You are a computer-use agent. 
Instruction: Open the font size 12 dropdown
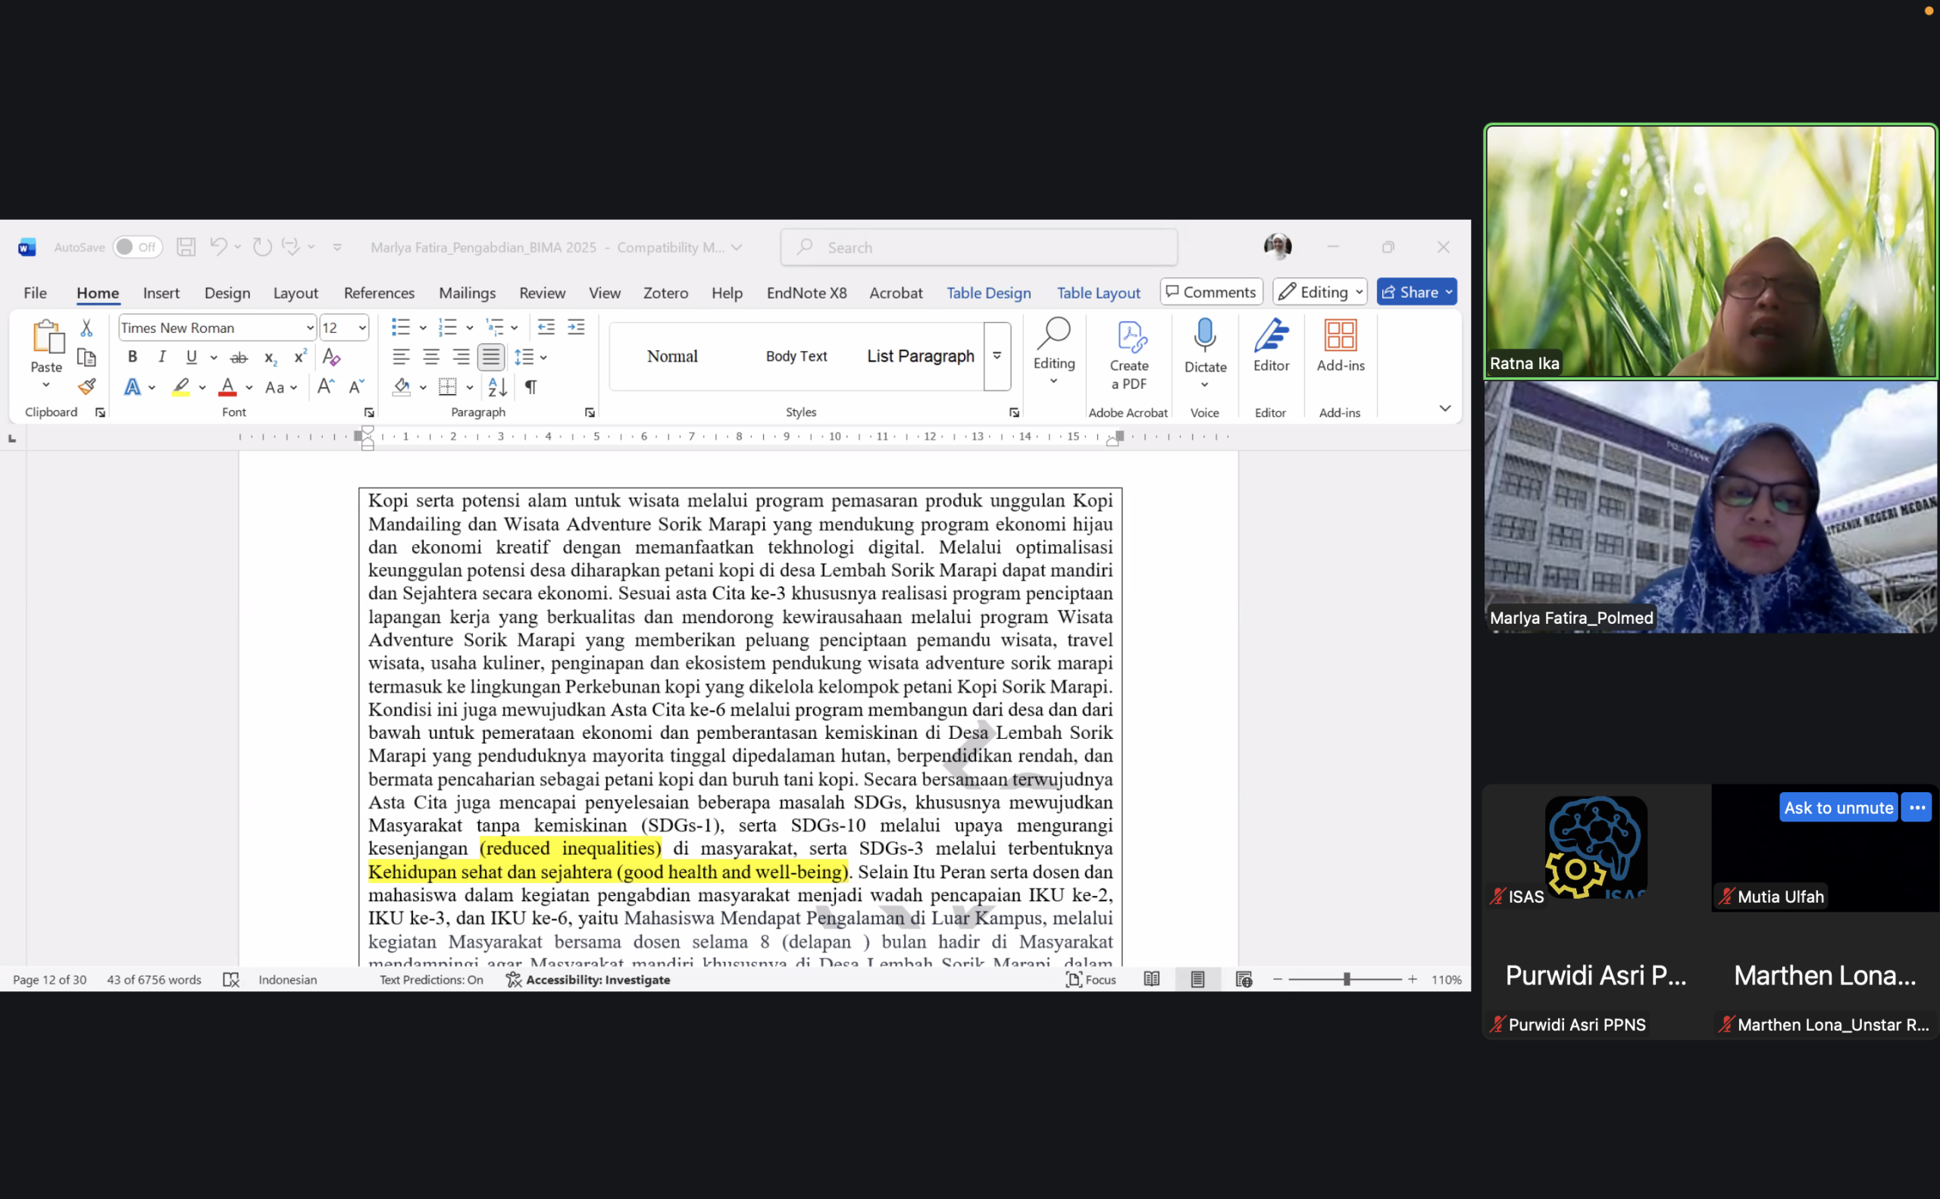point(362,327)
